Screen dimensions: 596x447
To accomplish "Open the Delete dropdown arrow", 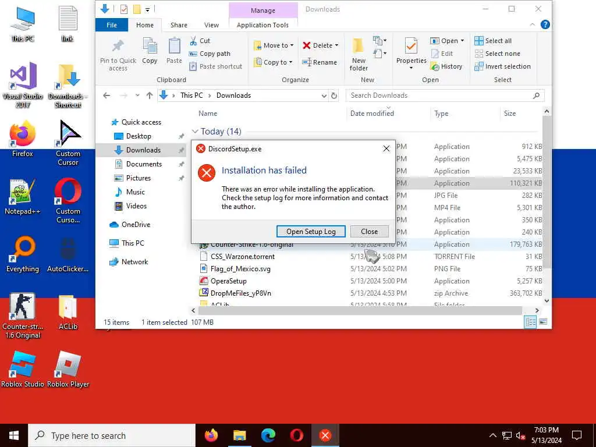I will click(x=336, y=45).
